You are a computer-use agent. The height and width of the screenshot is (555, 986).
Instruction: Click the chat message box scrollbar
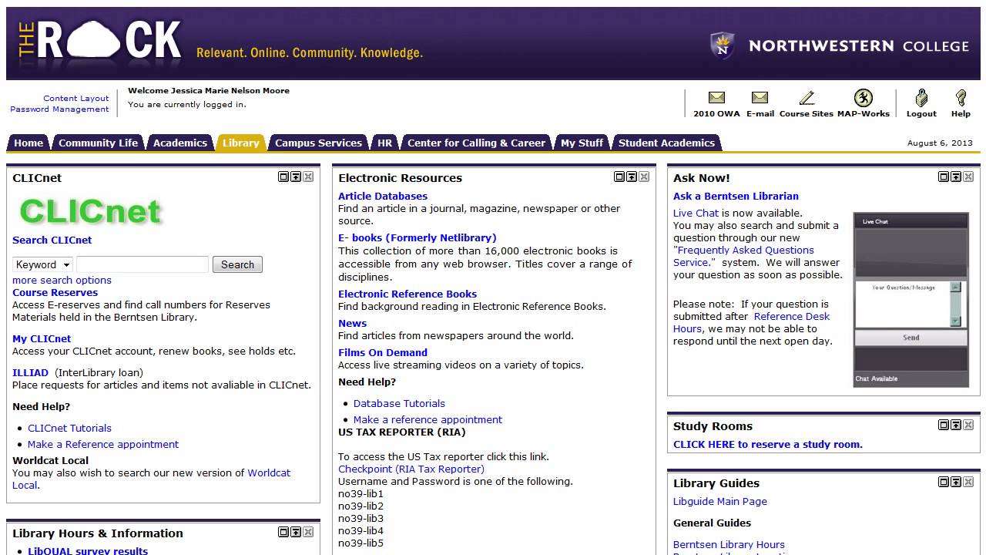coord(956,304)
